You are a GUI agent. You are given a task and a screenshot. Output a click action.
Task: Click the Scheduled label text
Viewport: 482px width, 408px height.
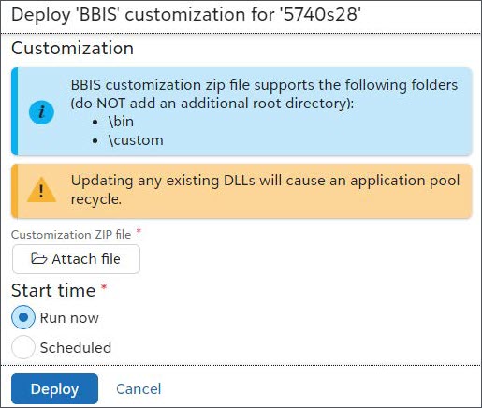pos(76,347)
